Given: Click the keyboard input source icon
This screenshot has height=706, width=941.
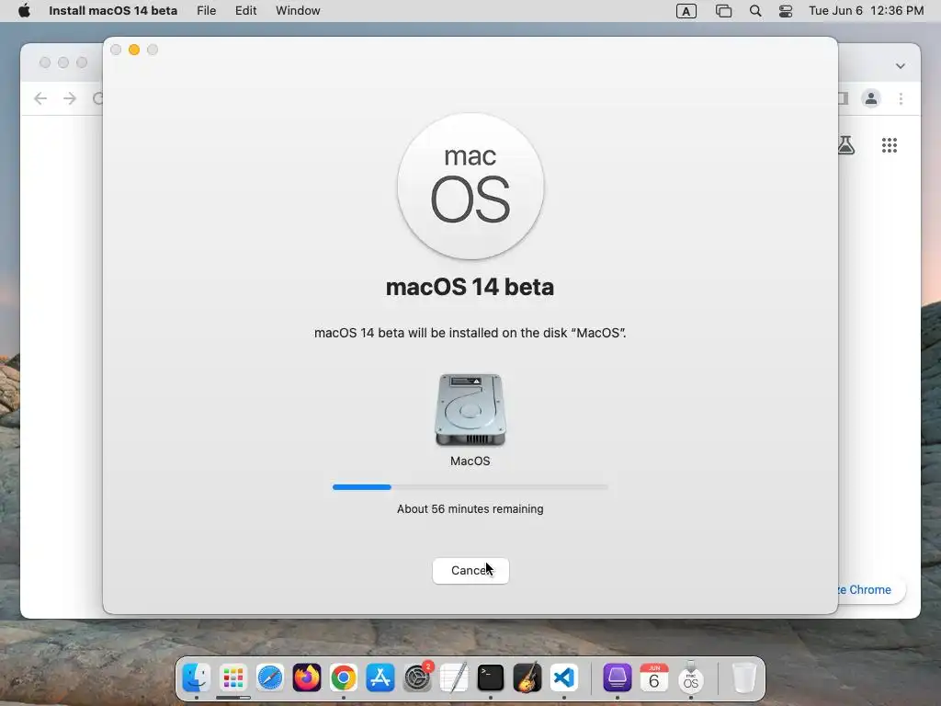Looking at the screenshot, I should (686, 11).
